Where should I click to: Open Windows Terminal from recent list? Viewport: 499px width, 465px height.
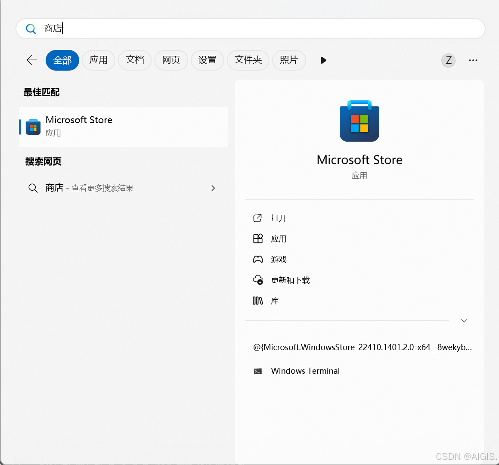coord(305,371)
